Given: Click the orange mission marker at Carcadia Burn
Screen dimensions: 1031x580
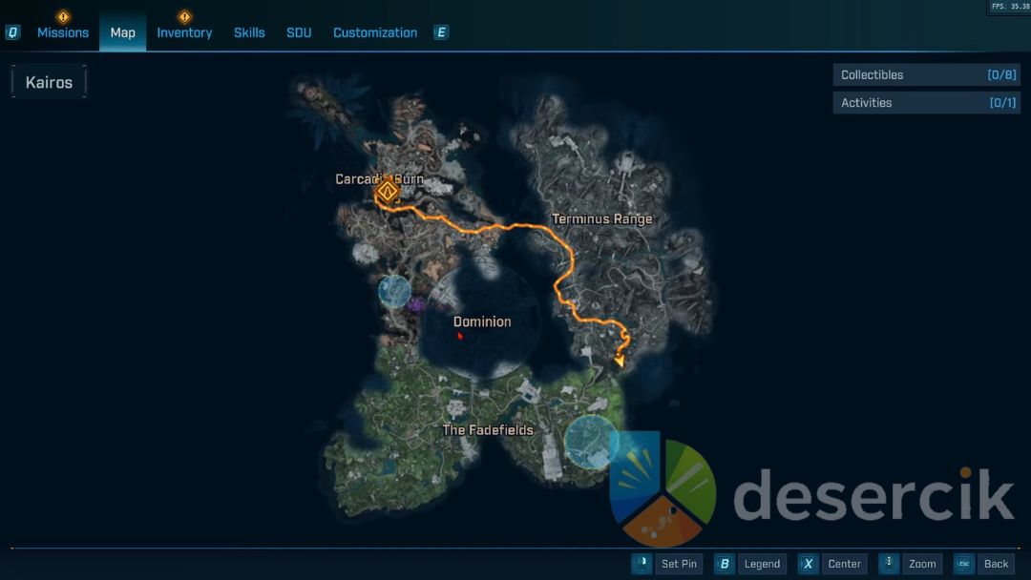Looking at the screenshot, I should coord(387,192).
